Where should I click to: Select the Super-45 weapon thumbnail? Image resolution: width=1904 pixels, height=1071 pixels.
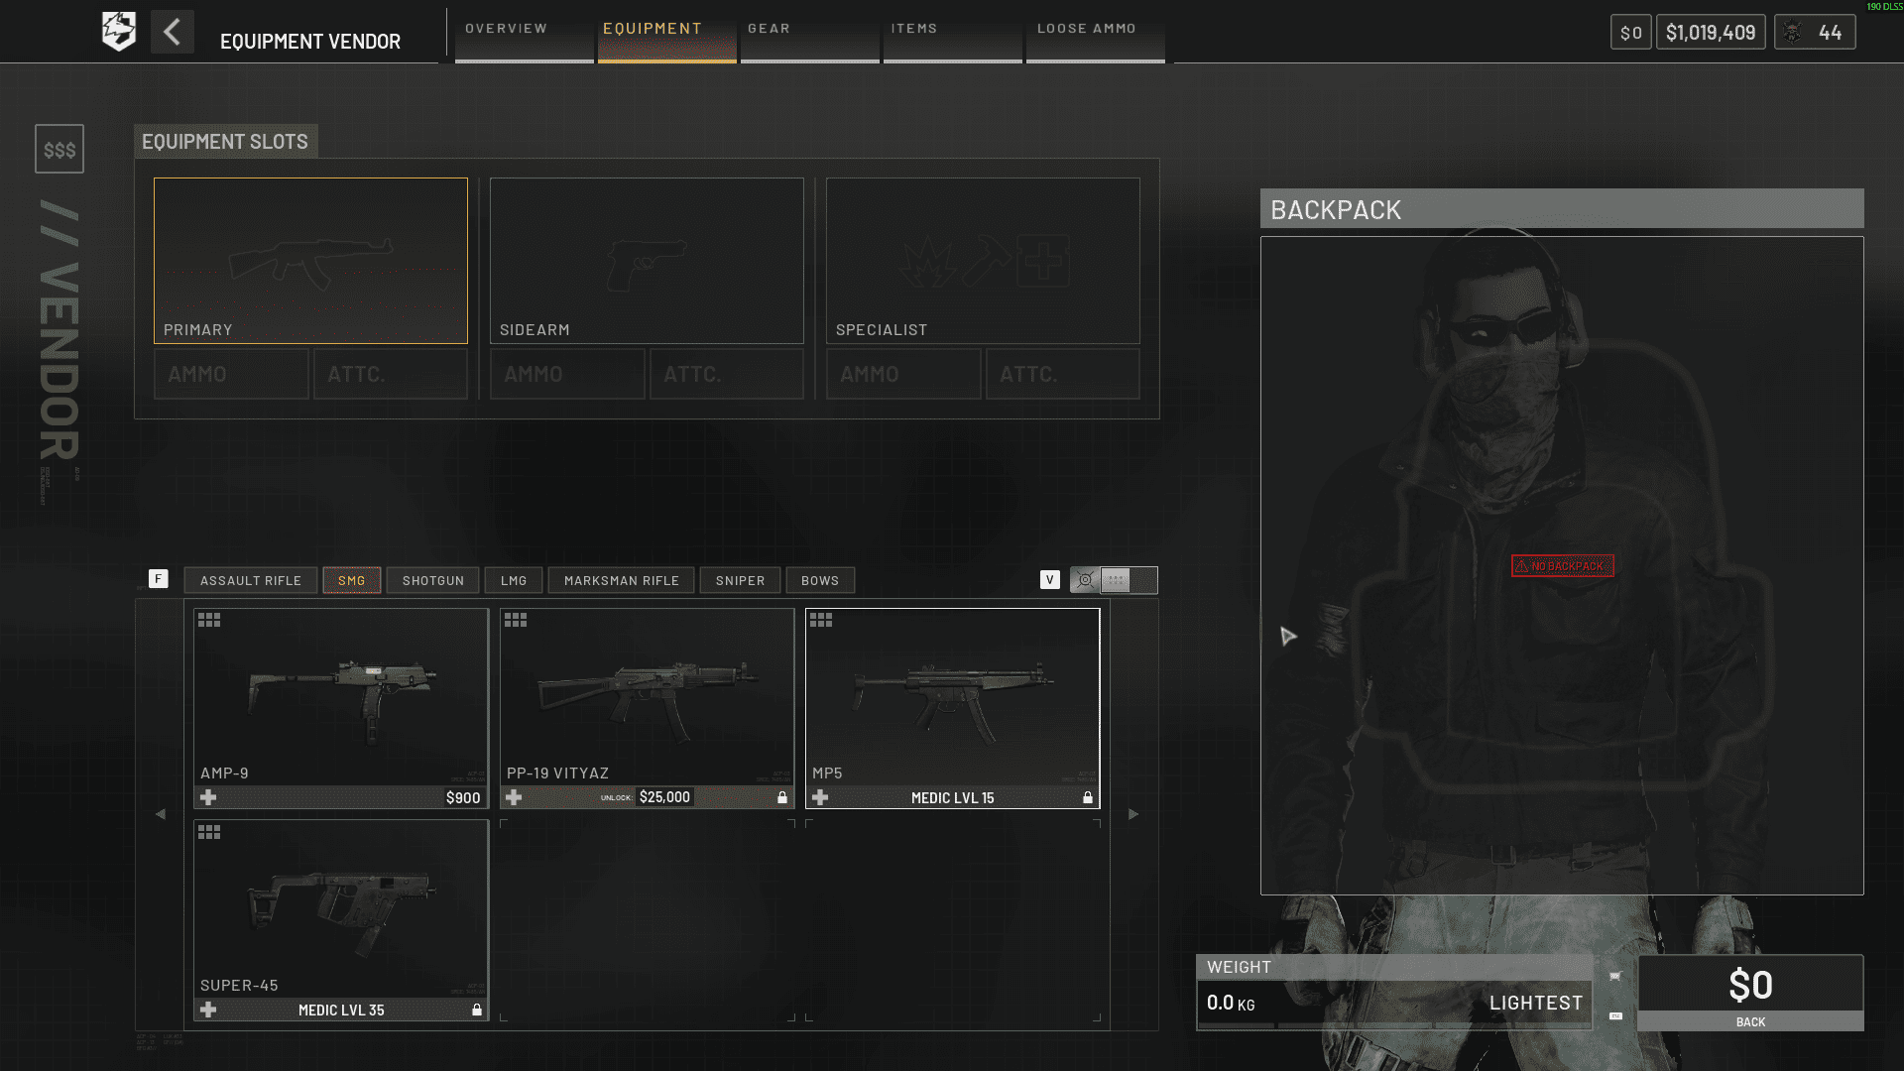341,907
